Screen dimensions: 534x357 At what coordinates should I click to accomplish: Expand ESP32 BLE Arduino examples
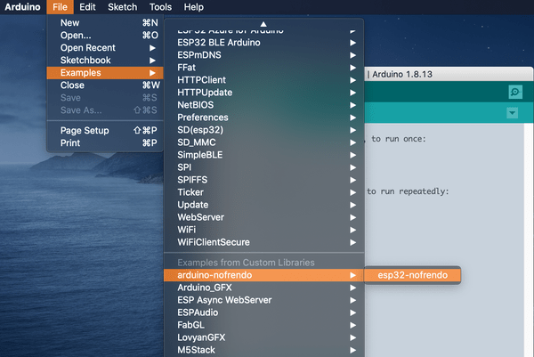coord(264,43)
